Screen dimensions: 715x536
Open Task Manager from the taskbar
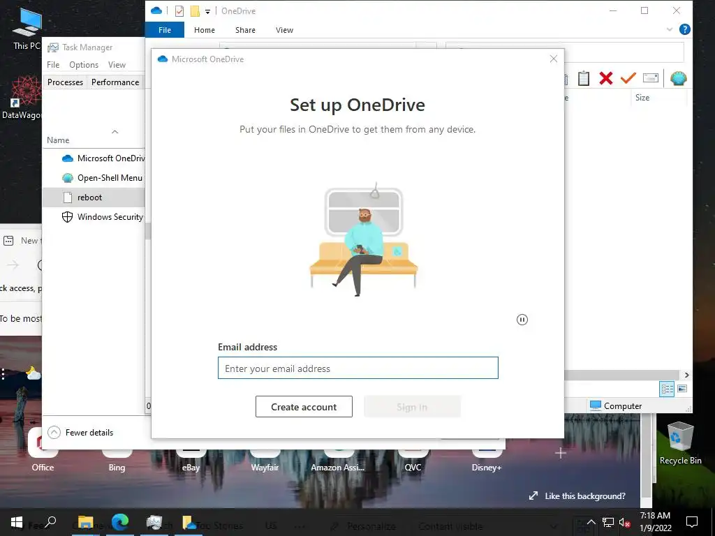[154, 522]
